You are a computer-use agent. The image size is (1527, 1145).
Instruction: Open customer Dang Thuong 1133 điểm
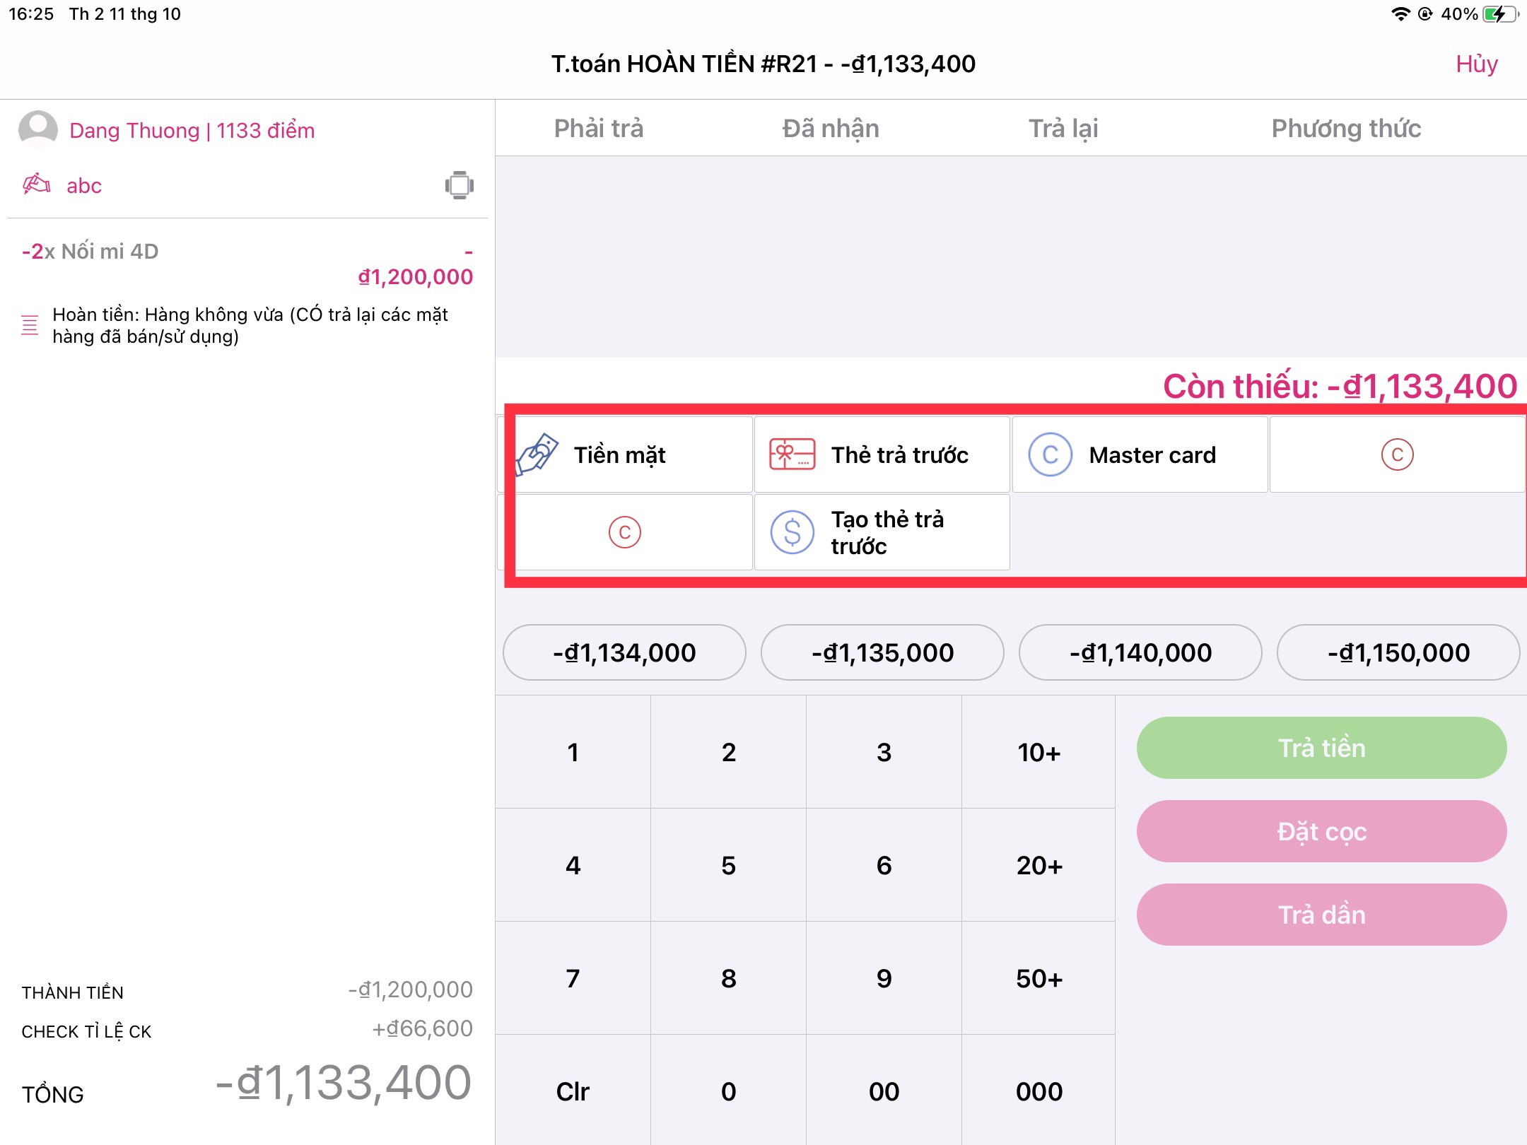tap(192, 131)
